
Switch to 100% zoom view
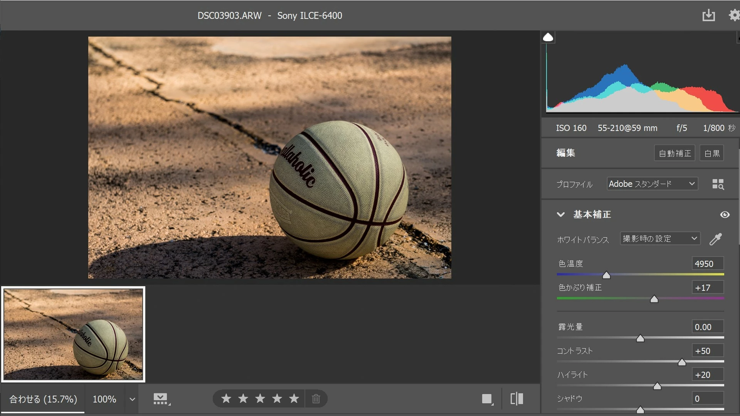[104, 399]
